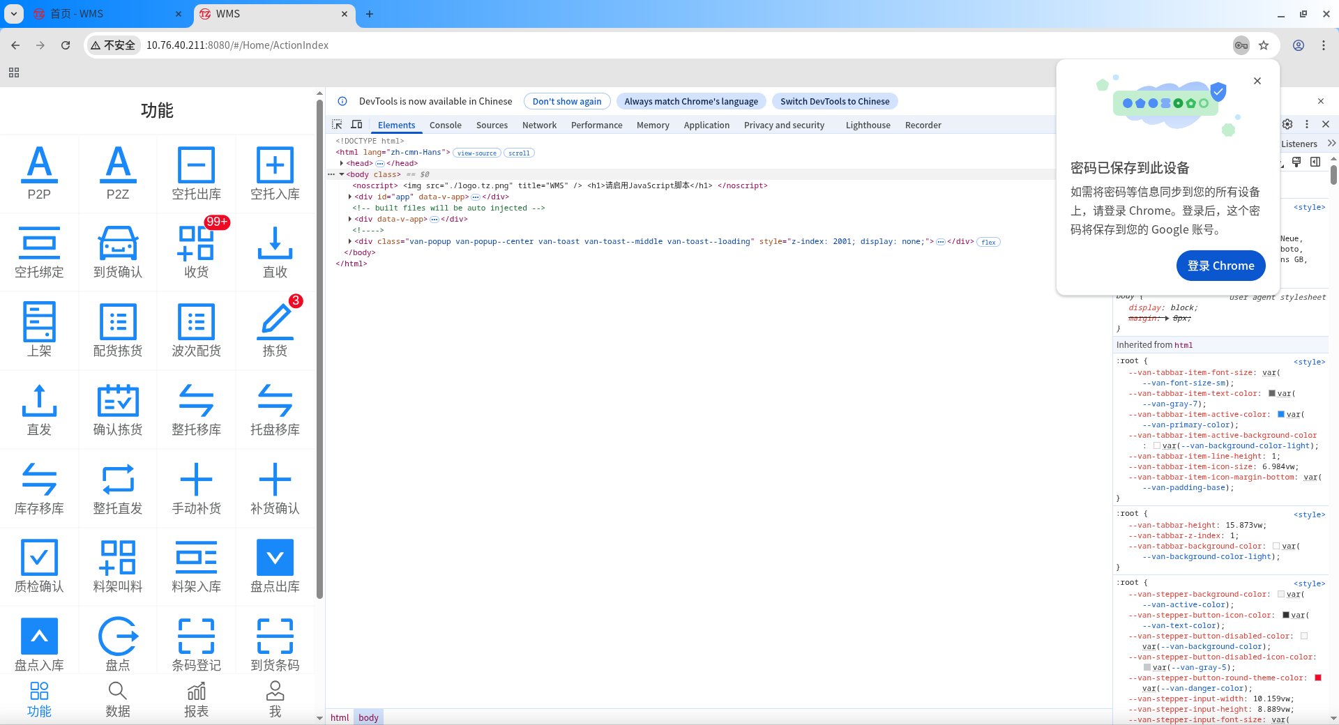Select the 条码登记 barcode scan icon

[x=196, y=636]
